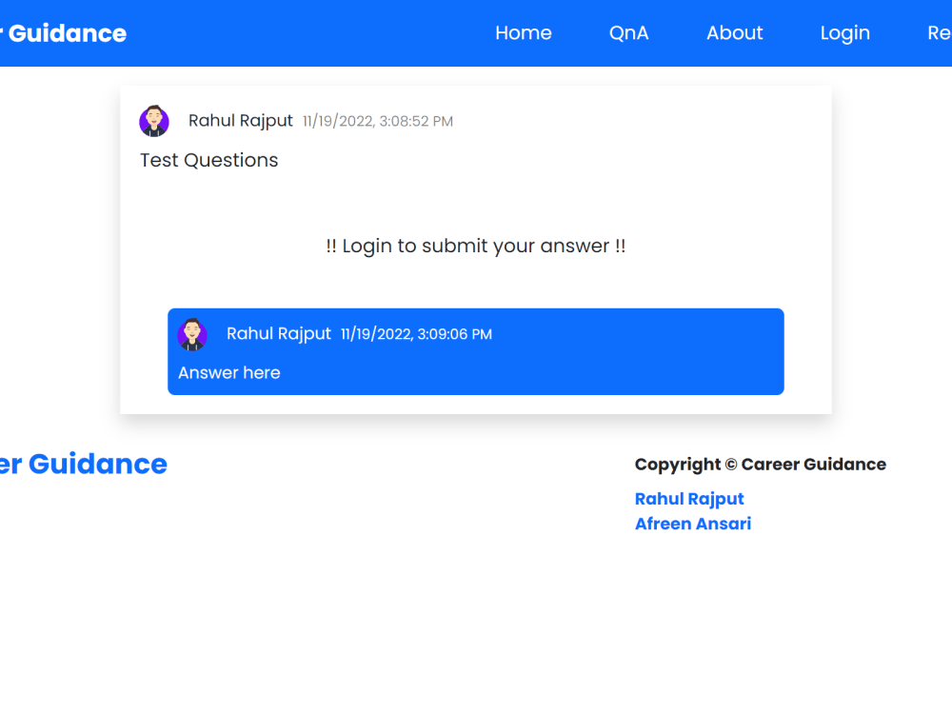Image resolution: width=952 pixels, height=714 pixels.
Task: Click Rahul Rajput name on the question
Action: pyautogui.click(x=241, y=121)
